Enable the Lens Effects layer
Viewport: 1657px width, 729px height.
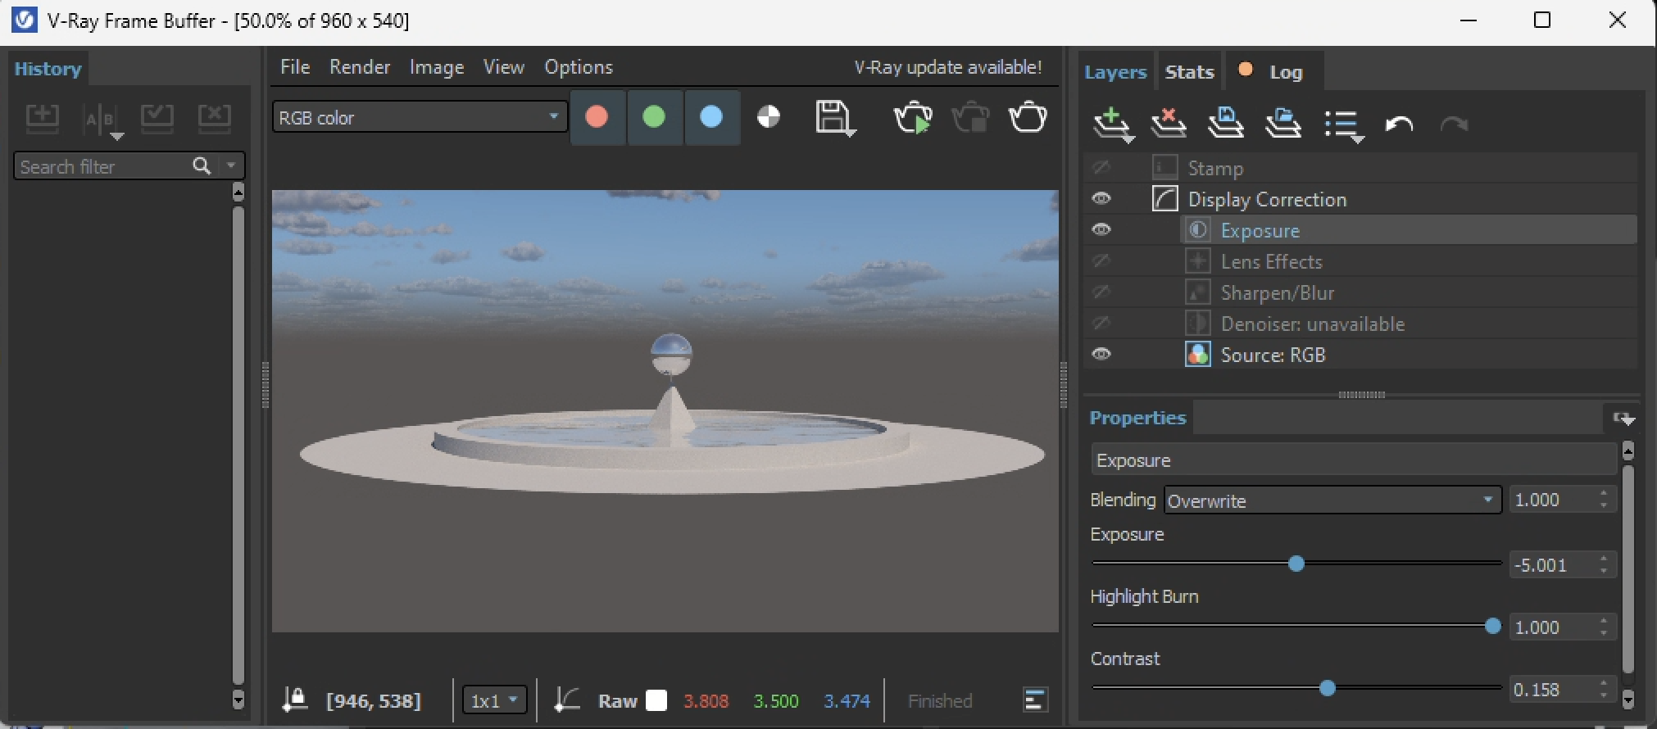(x=1101, y=261)
